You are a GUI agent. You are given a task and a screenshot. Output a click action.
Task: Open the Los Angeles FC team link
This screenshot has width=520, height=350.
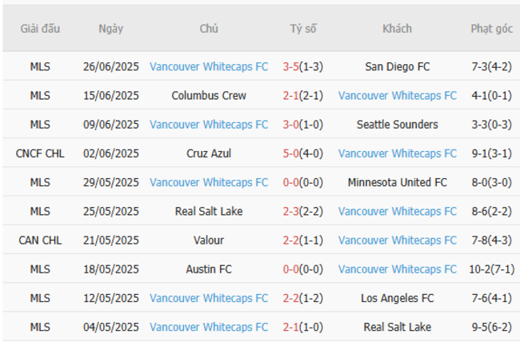[397, 298]
